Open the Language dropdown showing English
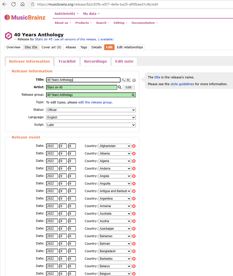This screenshot has width=233, height=276. 91,117
